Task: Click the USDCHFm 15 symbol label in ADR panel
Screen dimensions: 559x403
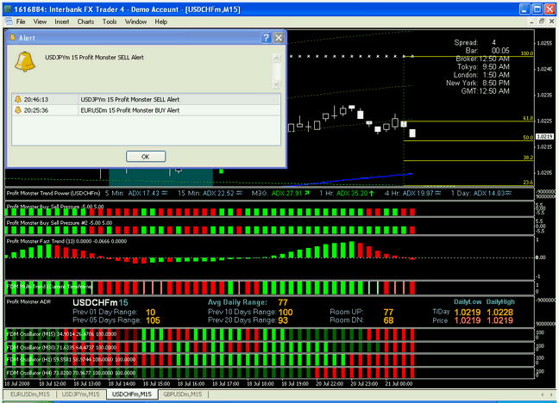Action: pyautogui.click(x=100, y=302)
